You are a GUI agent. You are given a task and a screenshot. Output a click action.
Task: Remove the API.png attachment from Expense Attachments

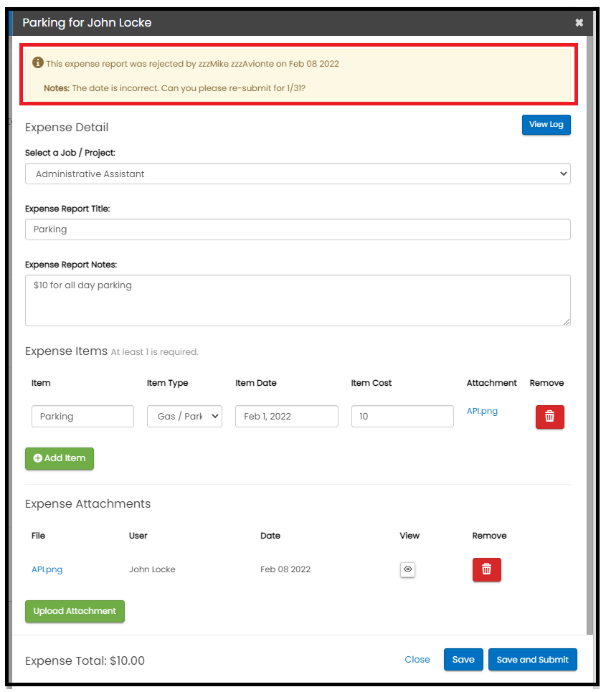click(x=486, y=569)
